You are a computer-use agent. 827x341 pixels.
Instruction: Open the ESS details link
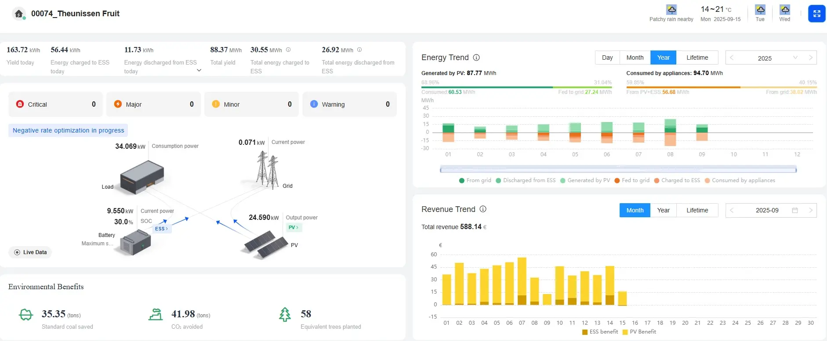point(161,229)
